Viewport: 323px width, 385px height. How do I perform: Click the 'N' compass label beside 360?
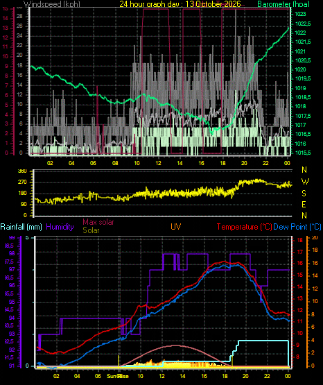(x=304, y=170)
